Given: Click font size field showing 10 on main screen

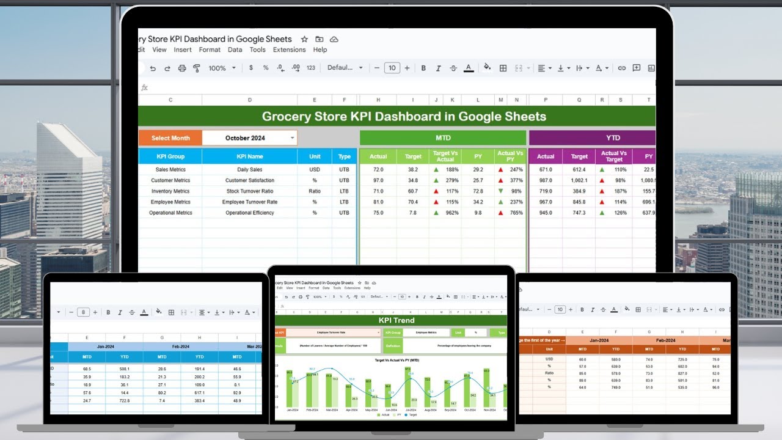Looking at the screenshot, I should 392,68.
